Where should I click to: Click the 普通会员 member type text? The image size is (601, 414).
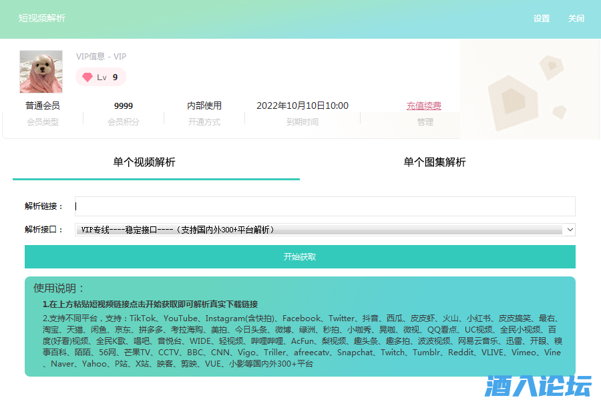[x=43, y=106]
